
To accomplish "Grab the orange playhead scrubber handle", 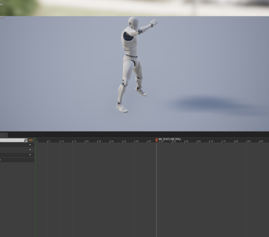I will click(156, 140).
